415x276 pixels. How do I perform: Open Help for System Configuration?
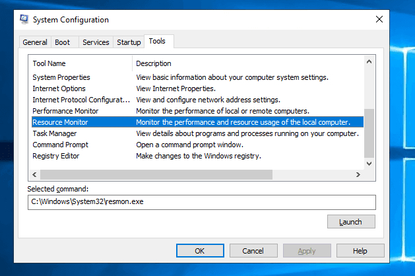coord(360,251)
